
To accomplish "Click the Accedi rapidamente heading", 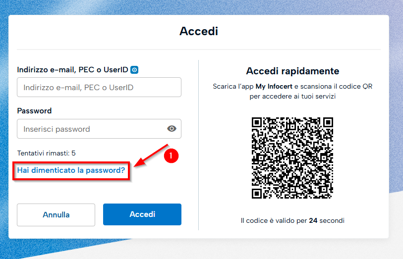I will click(x=292, y=71).
